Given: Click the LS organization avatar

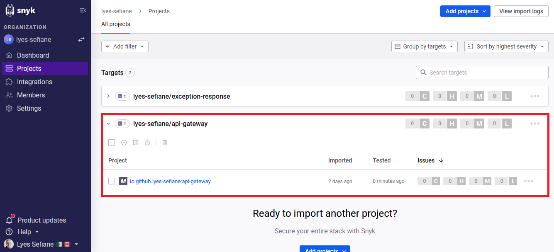Looking at the screenshot, I should click(x=9, y=39).
